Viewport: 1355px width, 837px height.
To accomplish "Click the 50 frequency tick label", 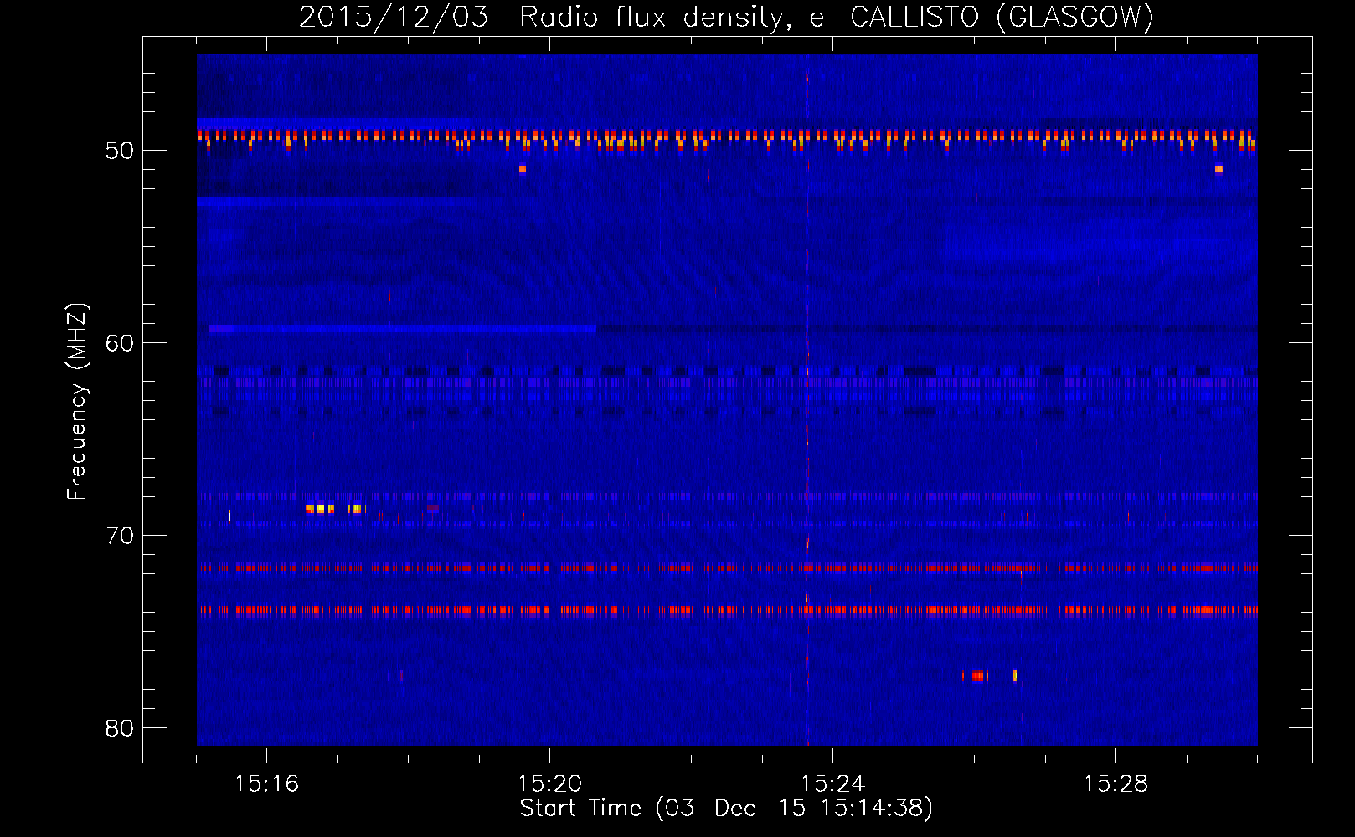I will [120, 151].
